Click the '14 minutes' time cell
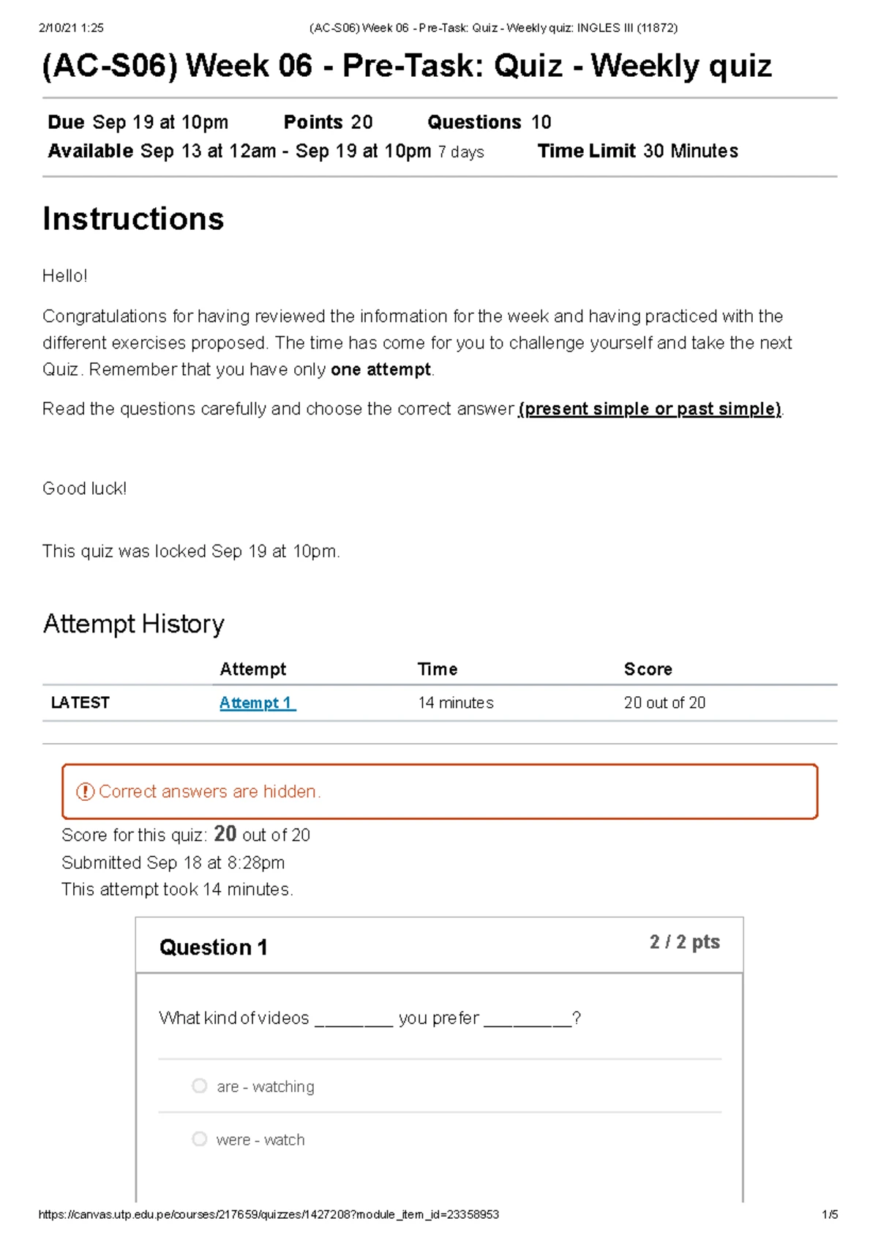The height and width of the screenshot is (1243, 878). [456, 703]
